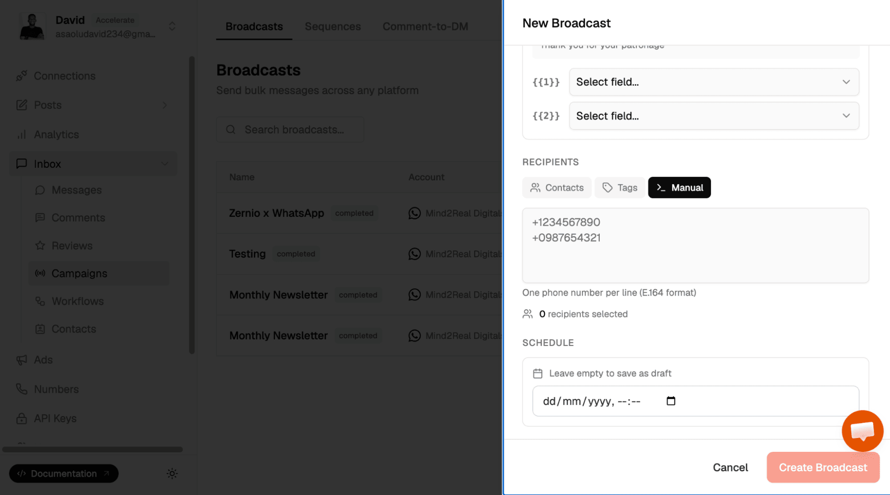This screenshot has height=495, width=890.
Task: Collapse the Inbox section chevron
Action: tap(165, 164)
